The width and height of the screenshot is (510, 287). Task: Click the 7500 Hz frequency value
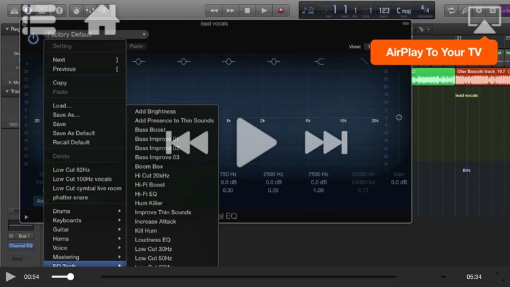[318, 174]
